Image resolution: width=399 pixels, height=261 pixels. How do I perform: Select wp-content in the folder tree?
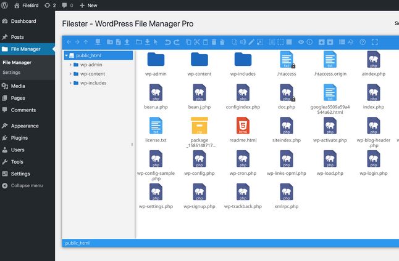[x=93, y=74]
